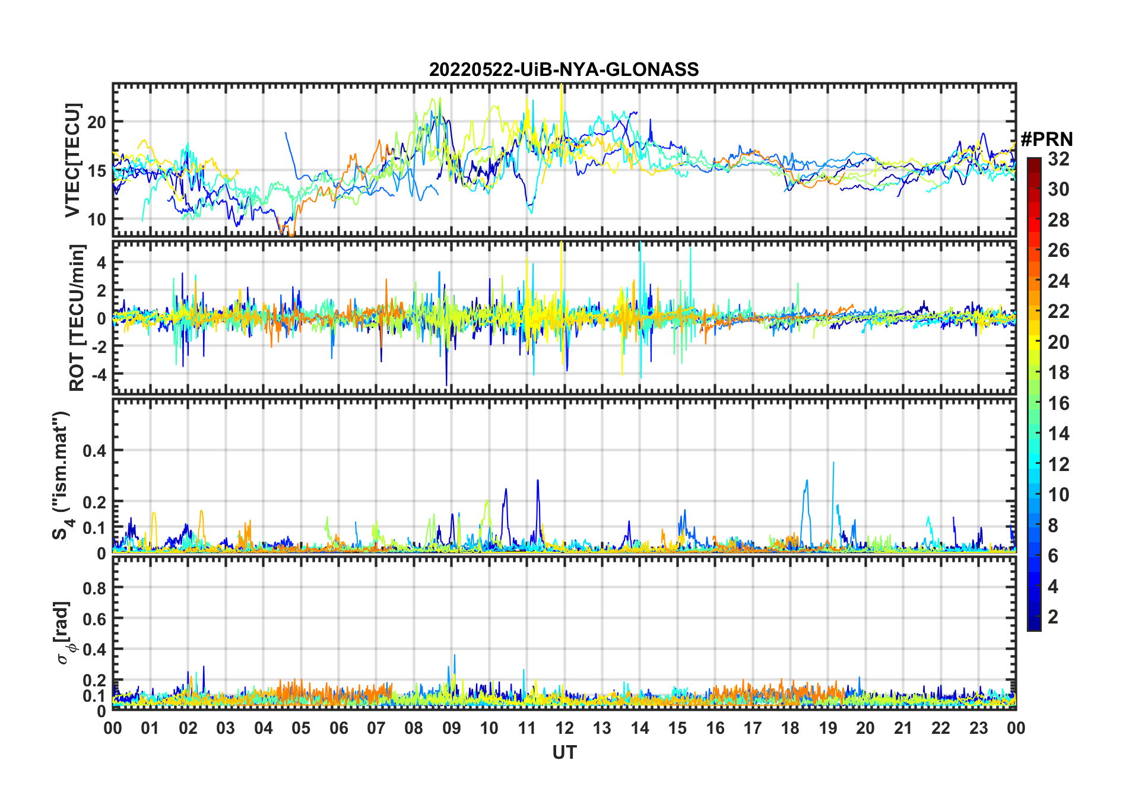Click the 2 label on the PRN colorbar
Screen dimensions: 1129x789
pyautogui.click(x=1053, y=617)
